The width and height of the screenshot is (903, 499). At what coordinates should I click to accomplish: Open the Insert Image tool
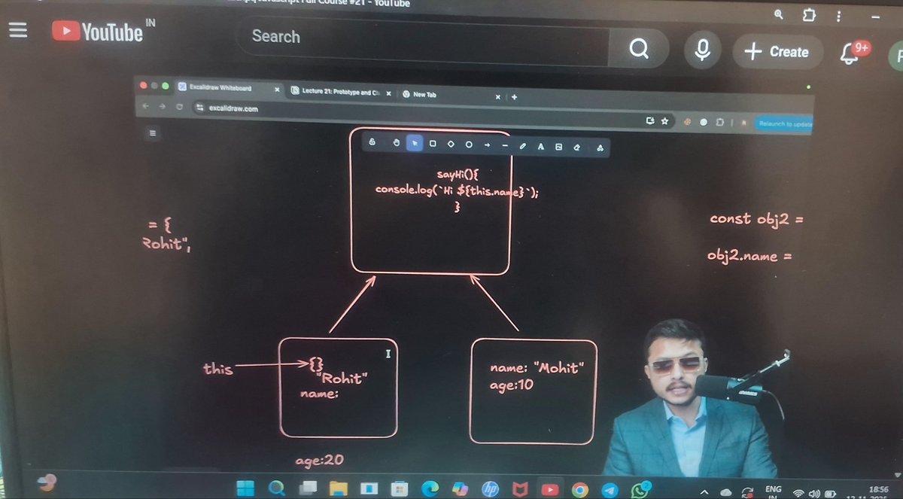click(x=558, y=144)
